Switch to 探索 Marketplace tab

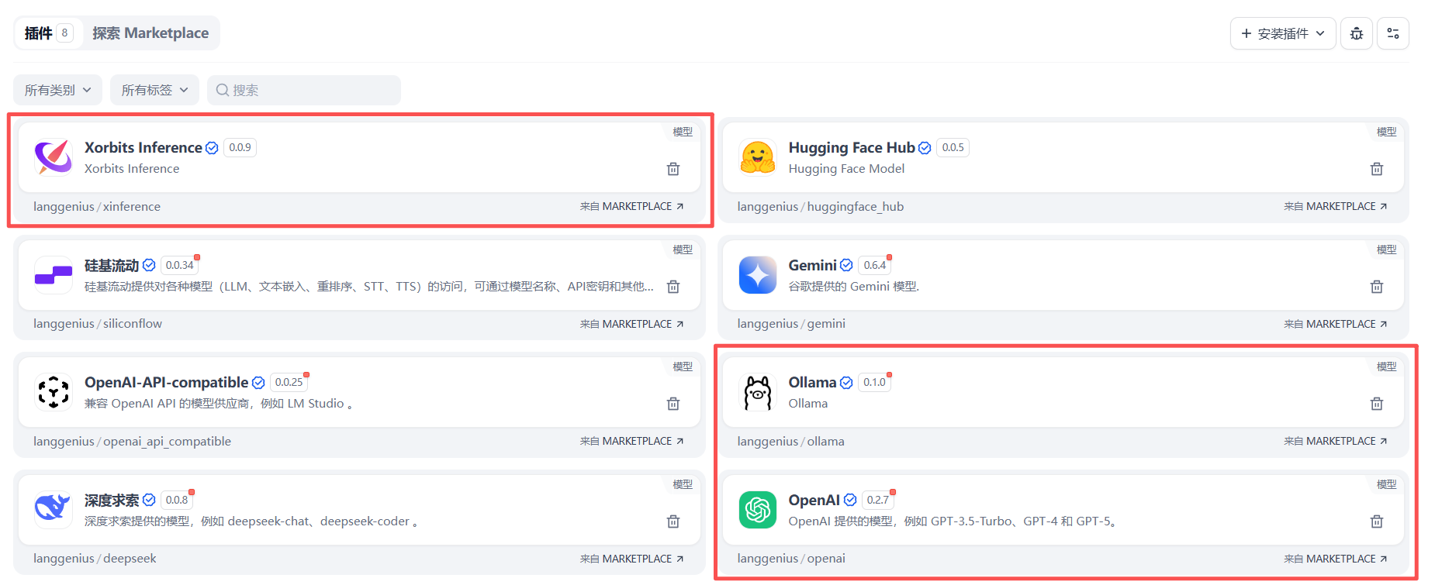(x=150, y=33)
